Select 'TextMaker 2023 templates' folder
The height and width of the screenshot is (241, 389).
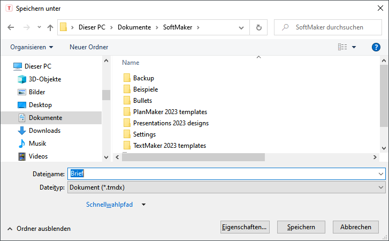[170, 146]
